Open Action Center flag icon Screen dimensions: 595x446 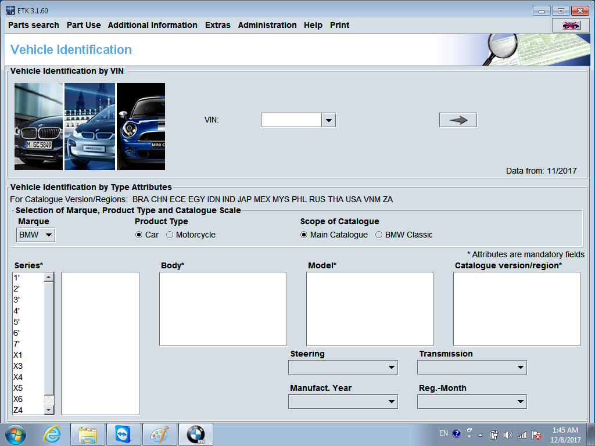click(536, 435)
